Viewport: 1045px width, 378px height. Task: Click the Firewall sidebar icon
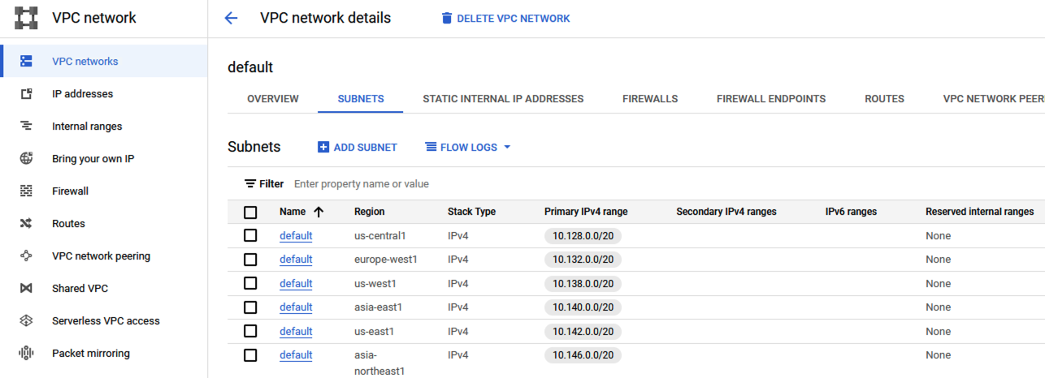pos(26,191)
